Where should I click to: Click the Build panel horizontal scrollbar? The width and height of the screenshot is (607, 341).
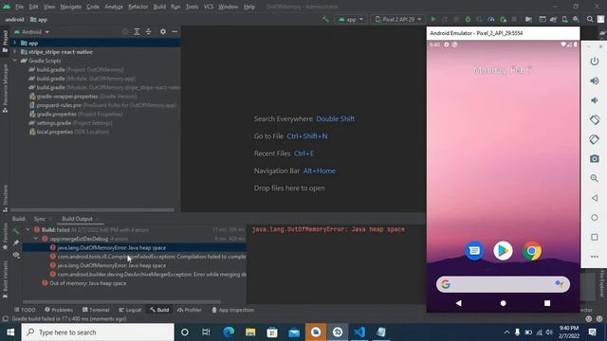[121, 301]
